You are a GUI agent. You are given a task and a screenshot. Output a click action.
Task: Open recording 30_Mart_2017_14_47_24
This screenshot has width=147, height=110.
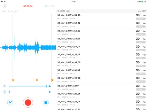pyautogui.click(x=101, y=40)
